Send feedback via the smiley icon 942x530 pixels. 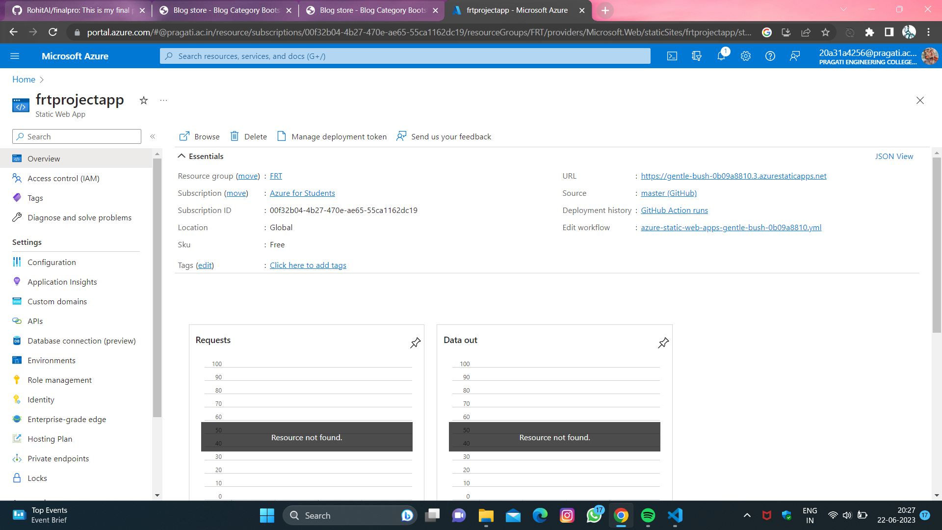coord(795,56)
